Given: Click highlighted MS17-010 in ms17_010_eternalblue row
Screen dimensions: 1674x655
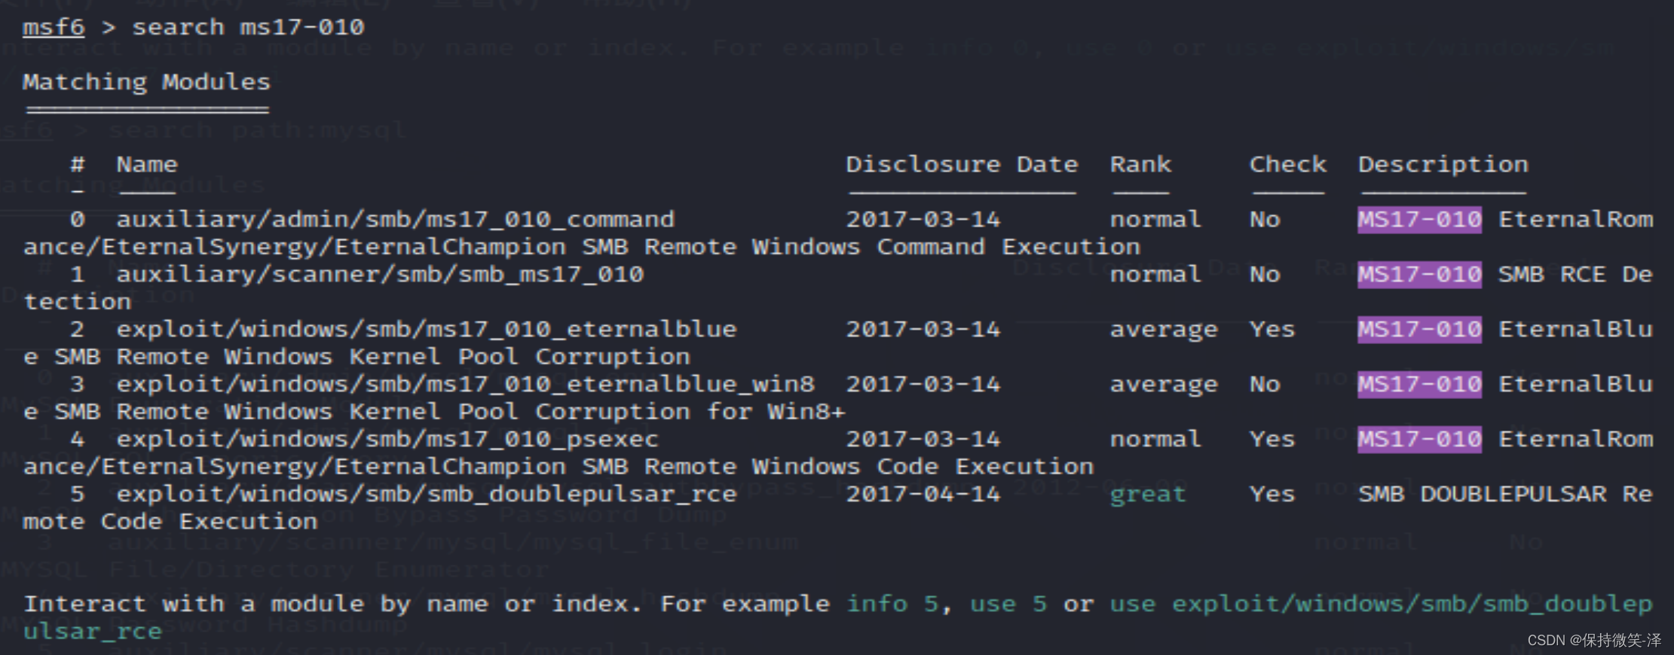Looking at the screenshot, I should (x=1419, y=329).
